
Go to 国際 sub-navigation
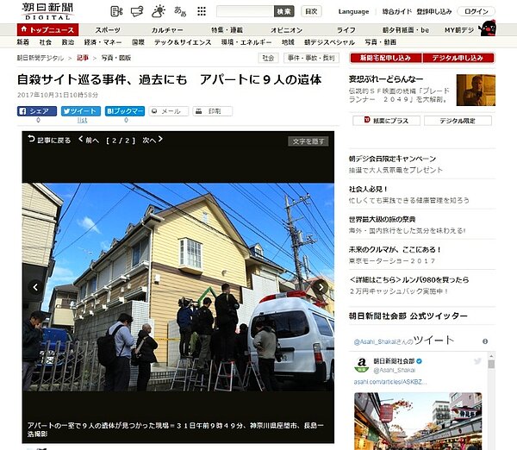click(138, 42)
